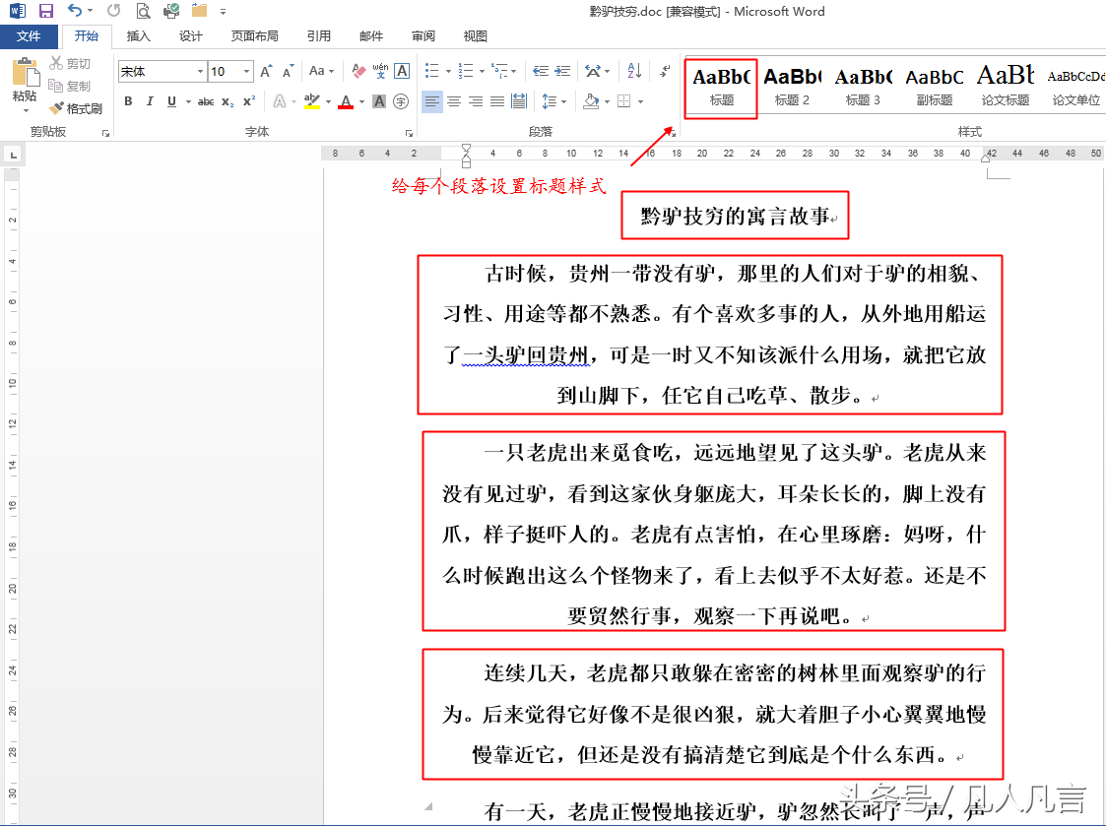Toggle subscript x₂ formatting
Screen dimensions: 1106x826
tap(228, 101)
